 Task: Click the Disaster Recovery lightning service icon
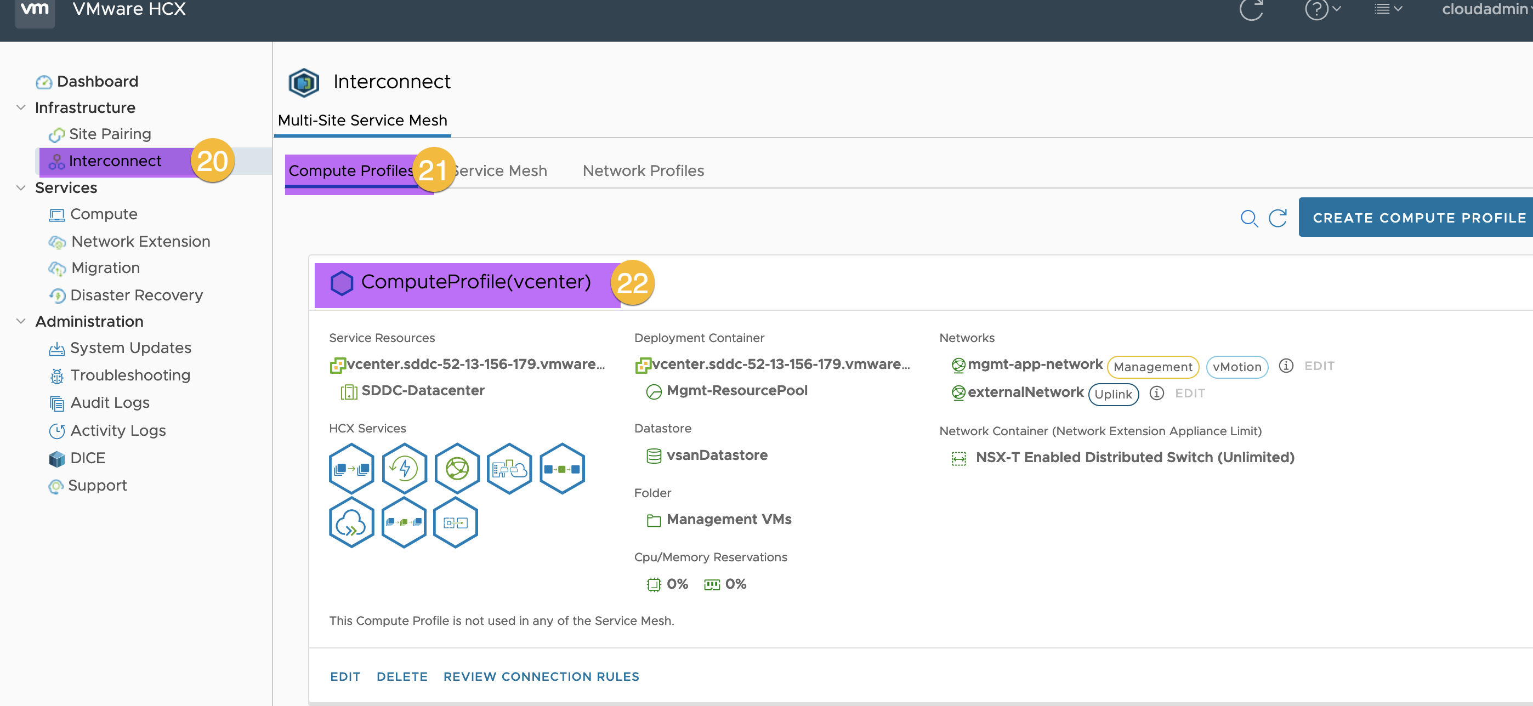tap(404, 468)
